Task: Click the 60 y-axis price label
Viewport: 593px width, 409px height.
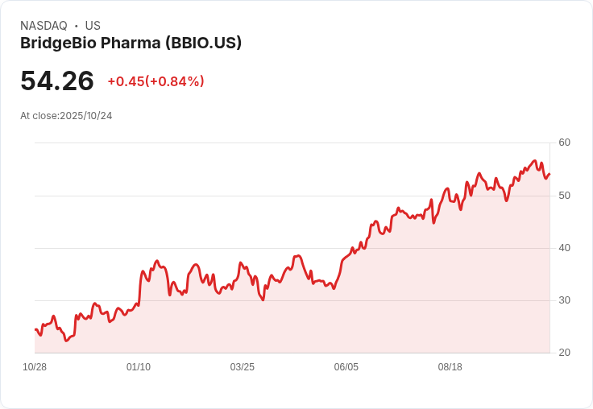Action: 564,143
